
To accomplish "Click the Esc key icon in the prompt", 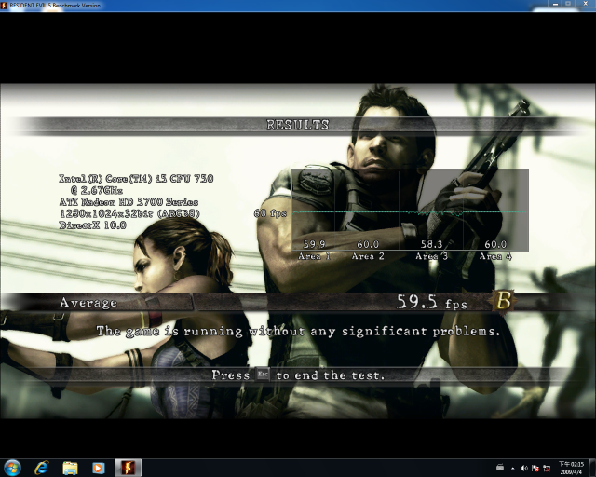I will (x=263, y=375).
